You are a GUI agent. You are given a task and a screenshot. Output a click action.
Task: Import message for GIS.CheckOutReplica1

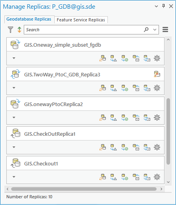136,147
